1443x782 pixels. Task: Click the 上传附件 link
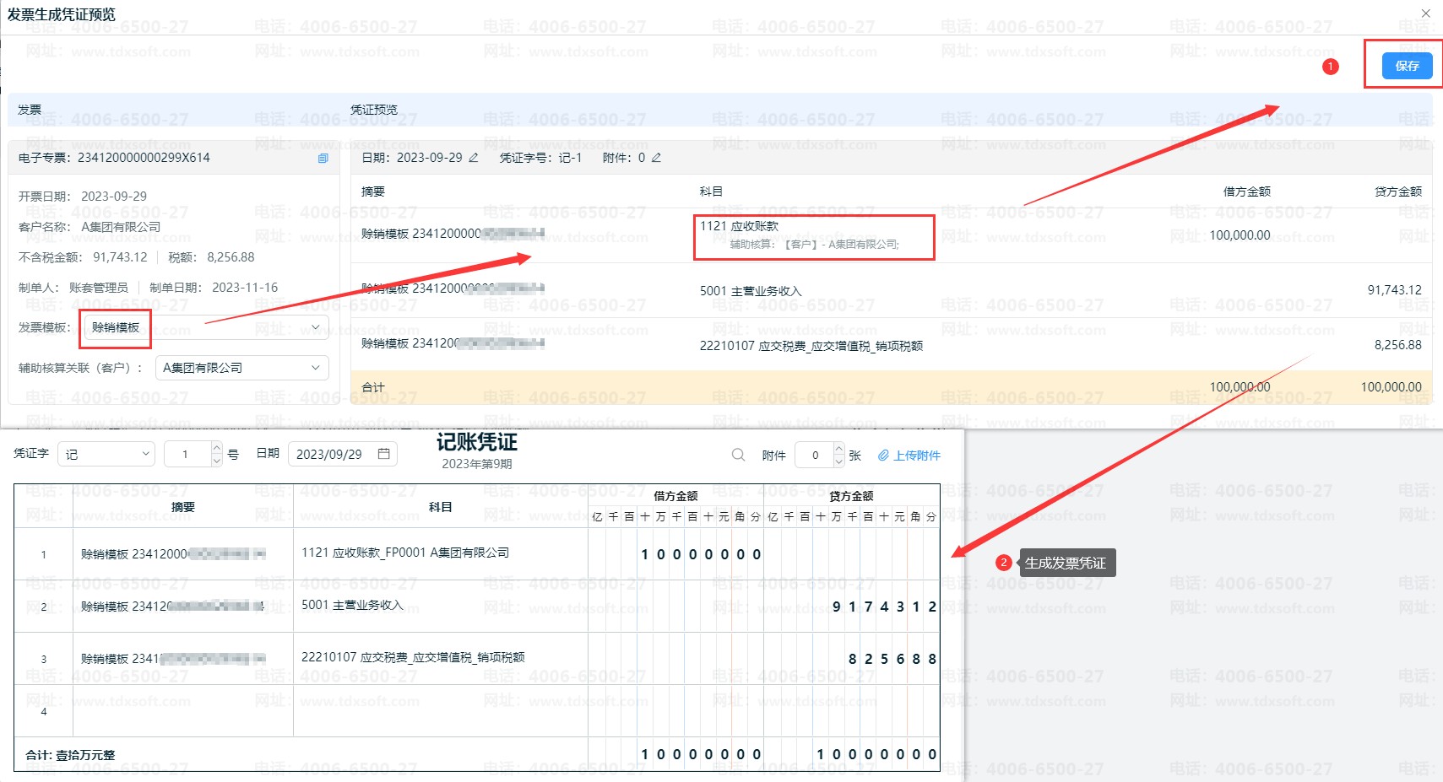point(909,456)
